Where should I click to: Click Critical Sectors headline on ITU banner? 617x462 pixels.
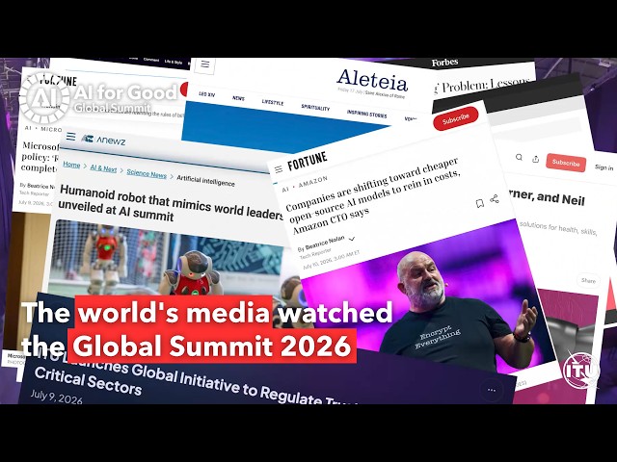[88, 382]
